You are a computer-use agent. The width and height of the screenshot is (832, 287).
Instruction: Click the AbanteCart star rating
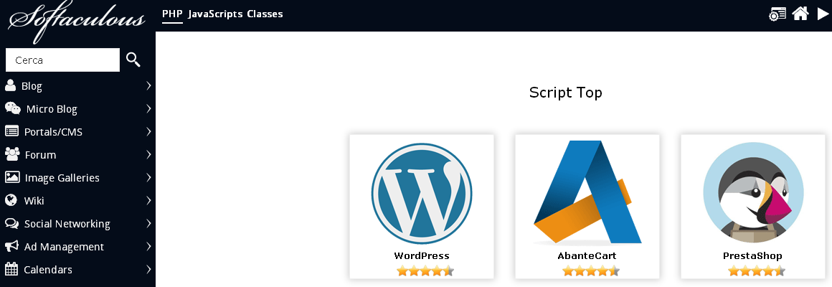(x=590, y=271)
